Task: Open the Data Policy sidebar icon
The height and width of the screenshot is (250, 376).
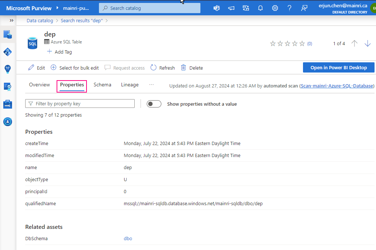Action: (x=8, y=86)
